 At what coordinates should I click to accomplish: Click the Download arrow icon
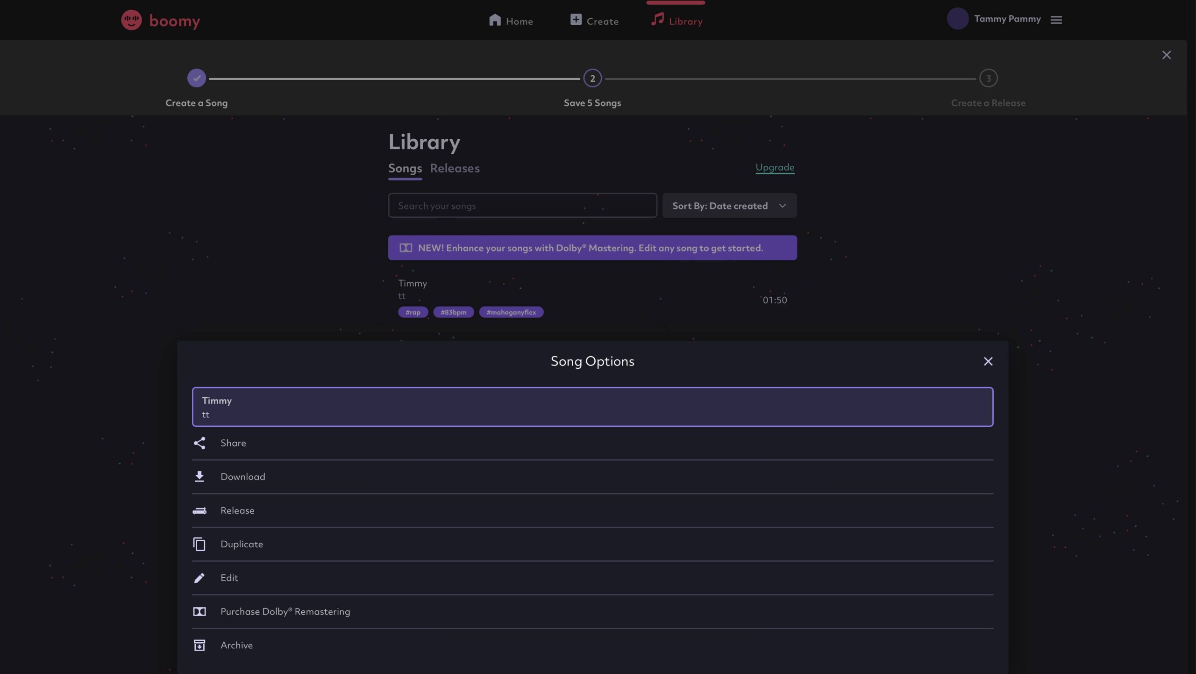199,477
